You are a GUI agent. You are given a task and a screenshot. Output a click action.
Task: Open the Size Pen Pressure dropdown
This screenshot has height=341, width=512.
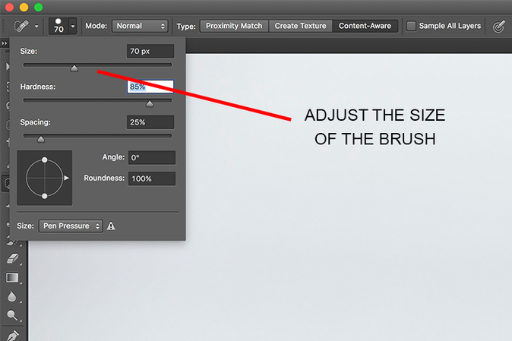pos(71,226)
